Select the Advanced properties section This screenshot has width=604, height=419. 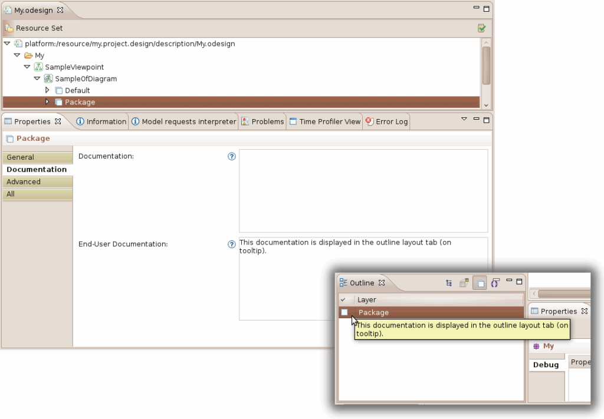coord(37,182)
